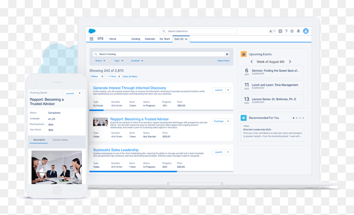Click Launch on phone Training Detail
This screenshot has height=215, width=354.
click(70, 93)
